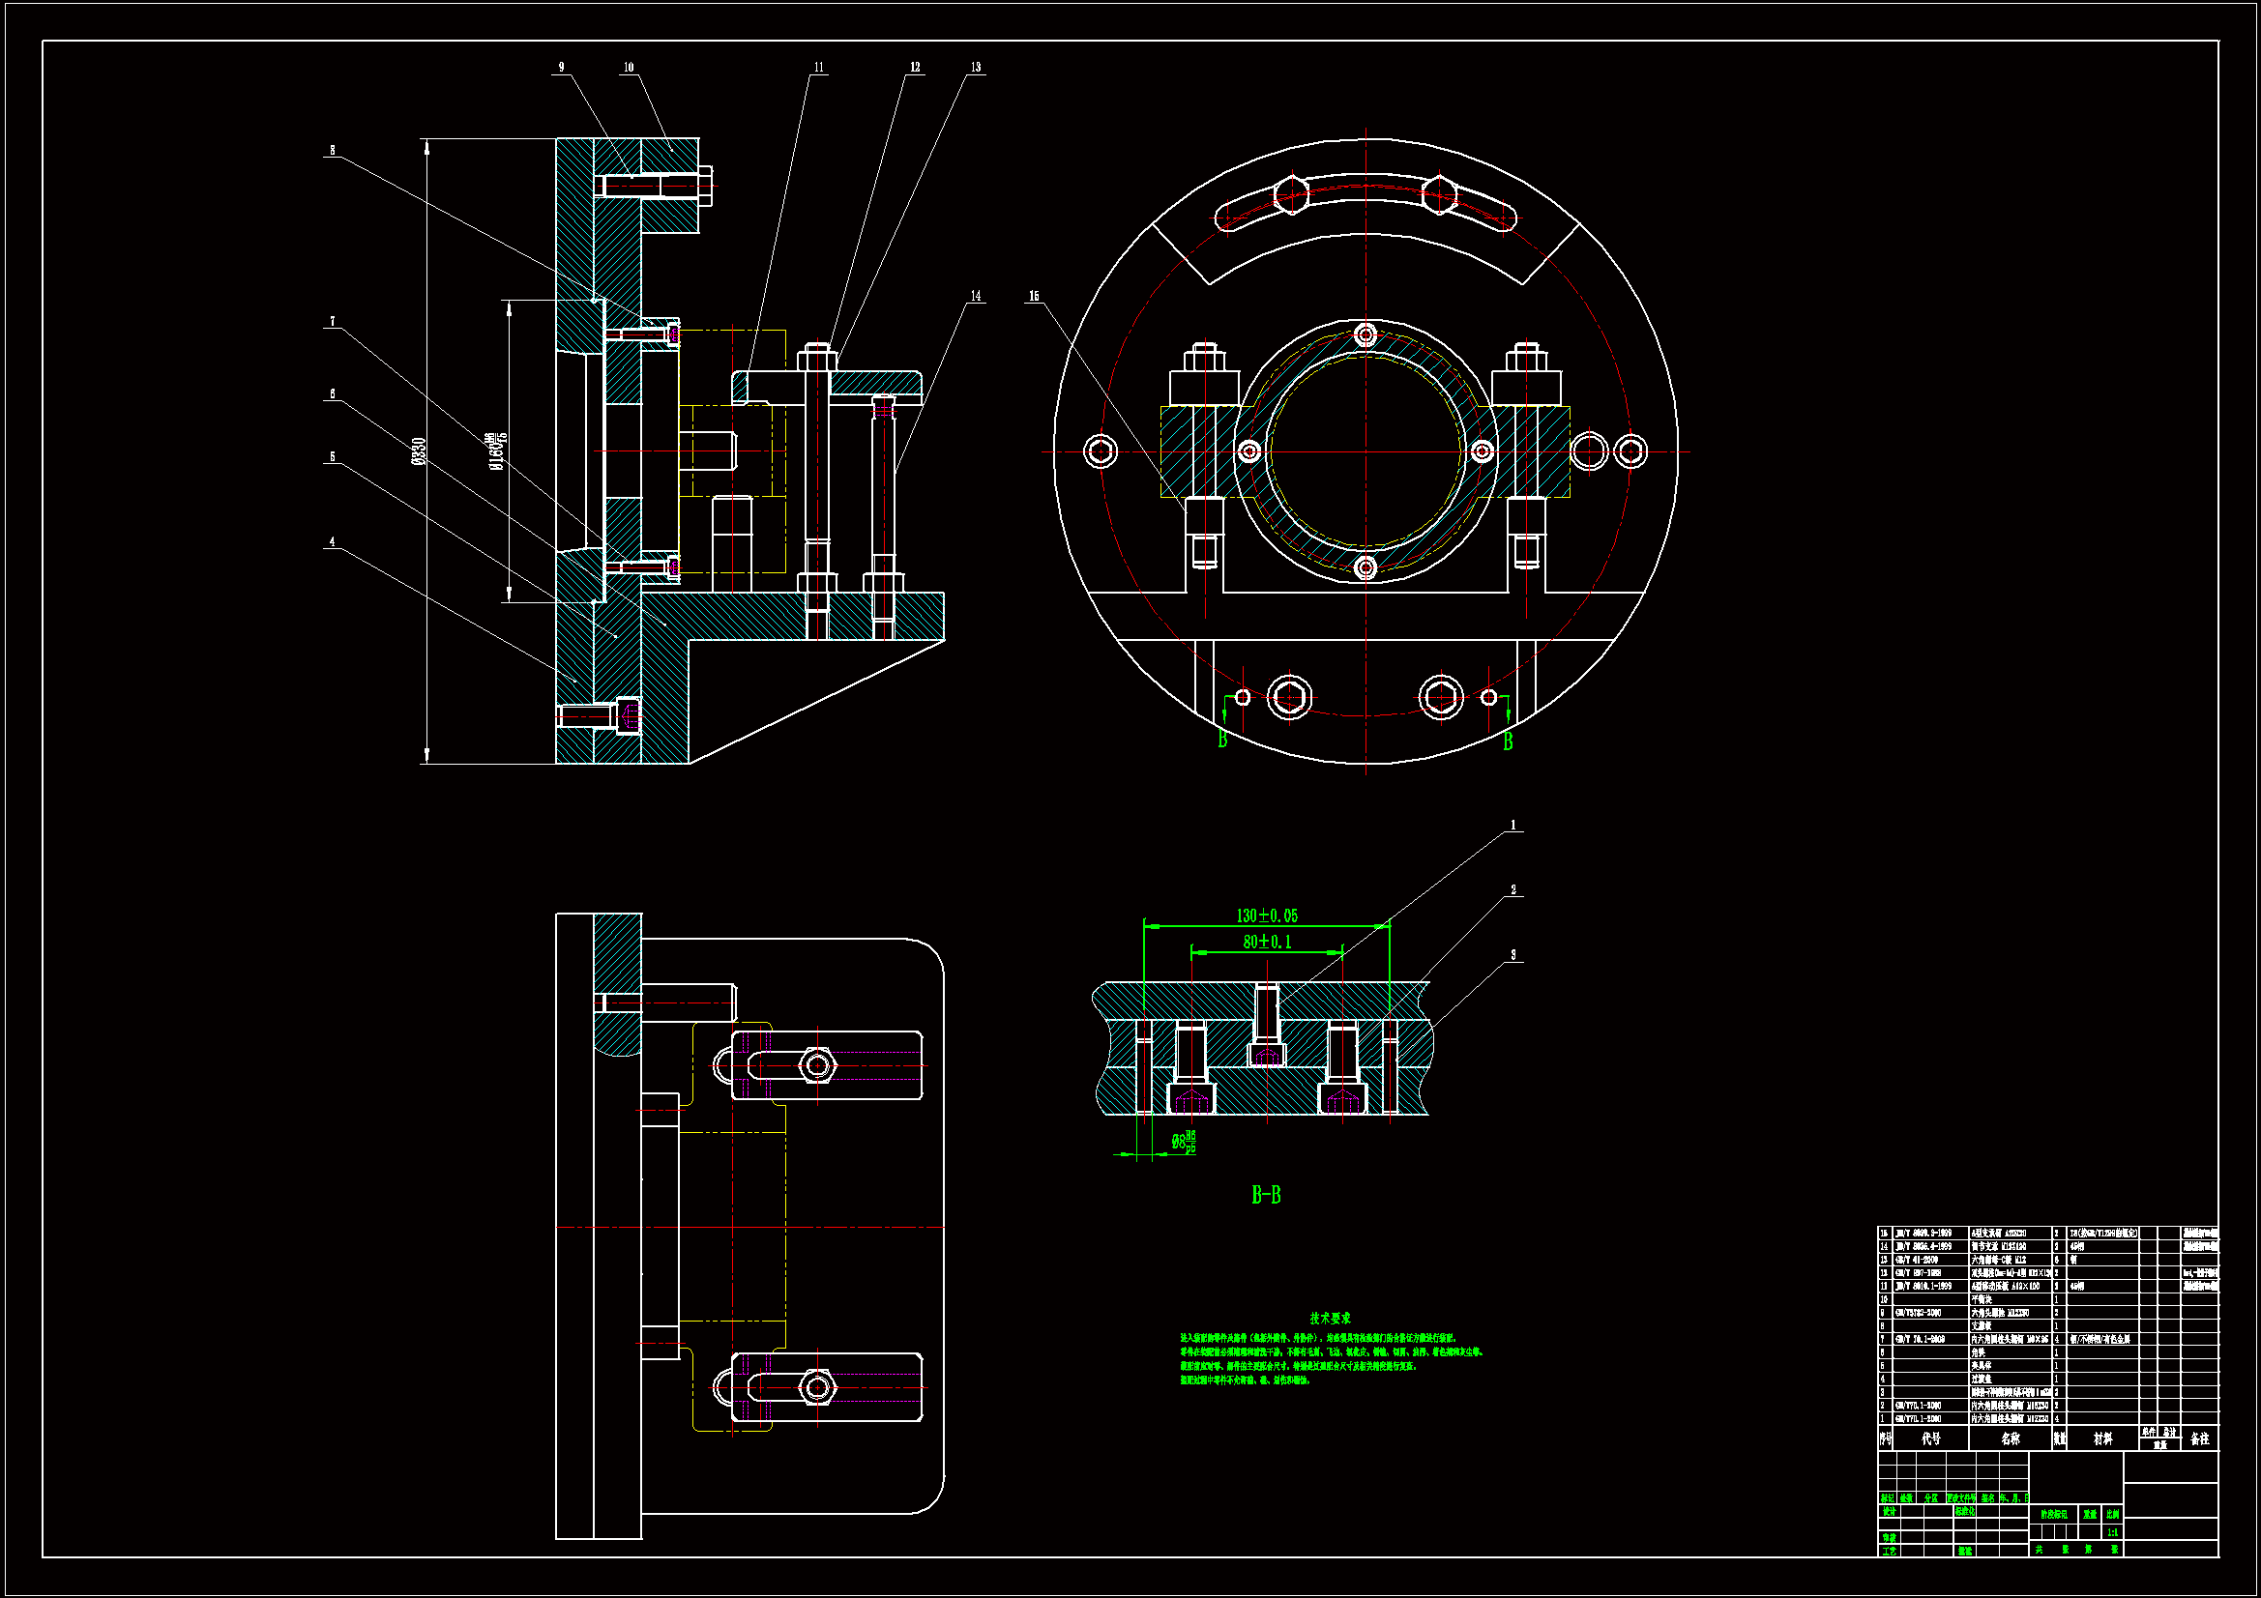Click the Ø8 H6/p6 dimension label
The width and height of the screenshot is (2261, 1598).
[1184, 1142]
